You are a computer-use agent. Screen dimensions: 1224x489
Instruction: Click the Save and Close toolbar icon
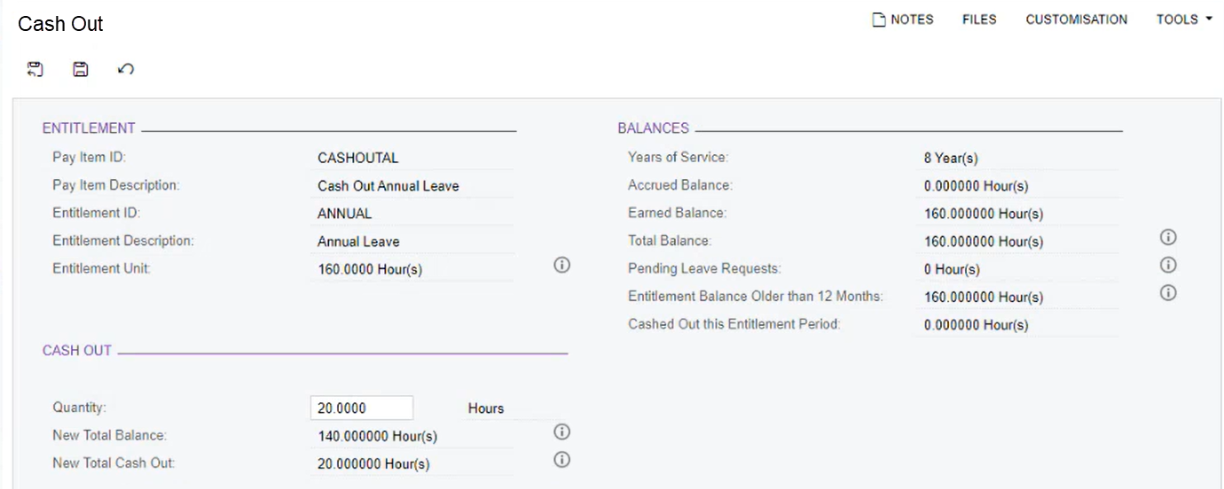click(35, 69)
